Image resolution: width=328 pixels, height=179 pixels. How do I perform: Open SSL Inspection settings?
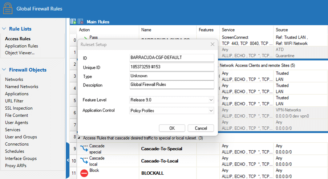19,108
